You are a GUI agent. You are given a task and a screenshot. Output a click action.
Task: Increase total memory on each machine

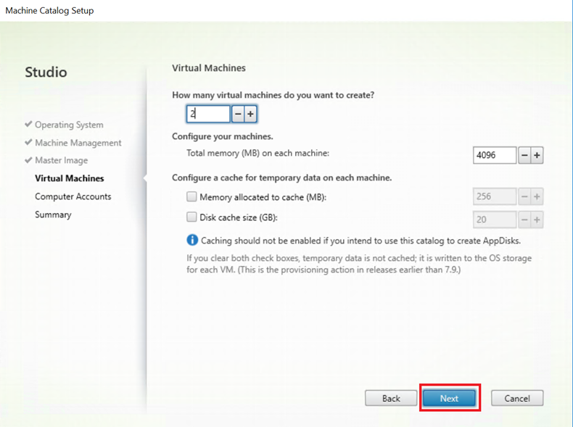click(537, 155)
